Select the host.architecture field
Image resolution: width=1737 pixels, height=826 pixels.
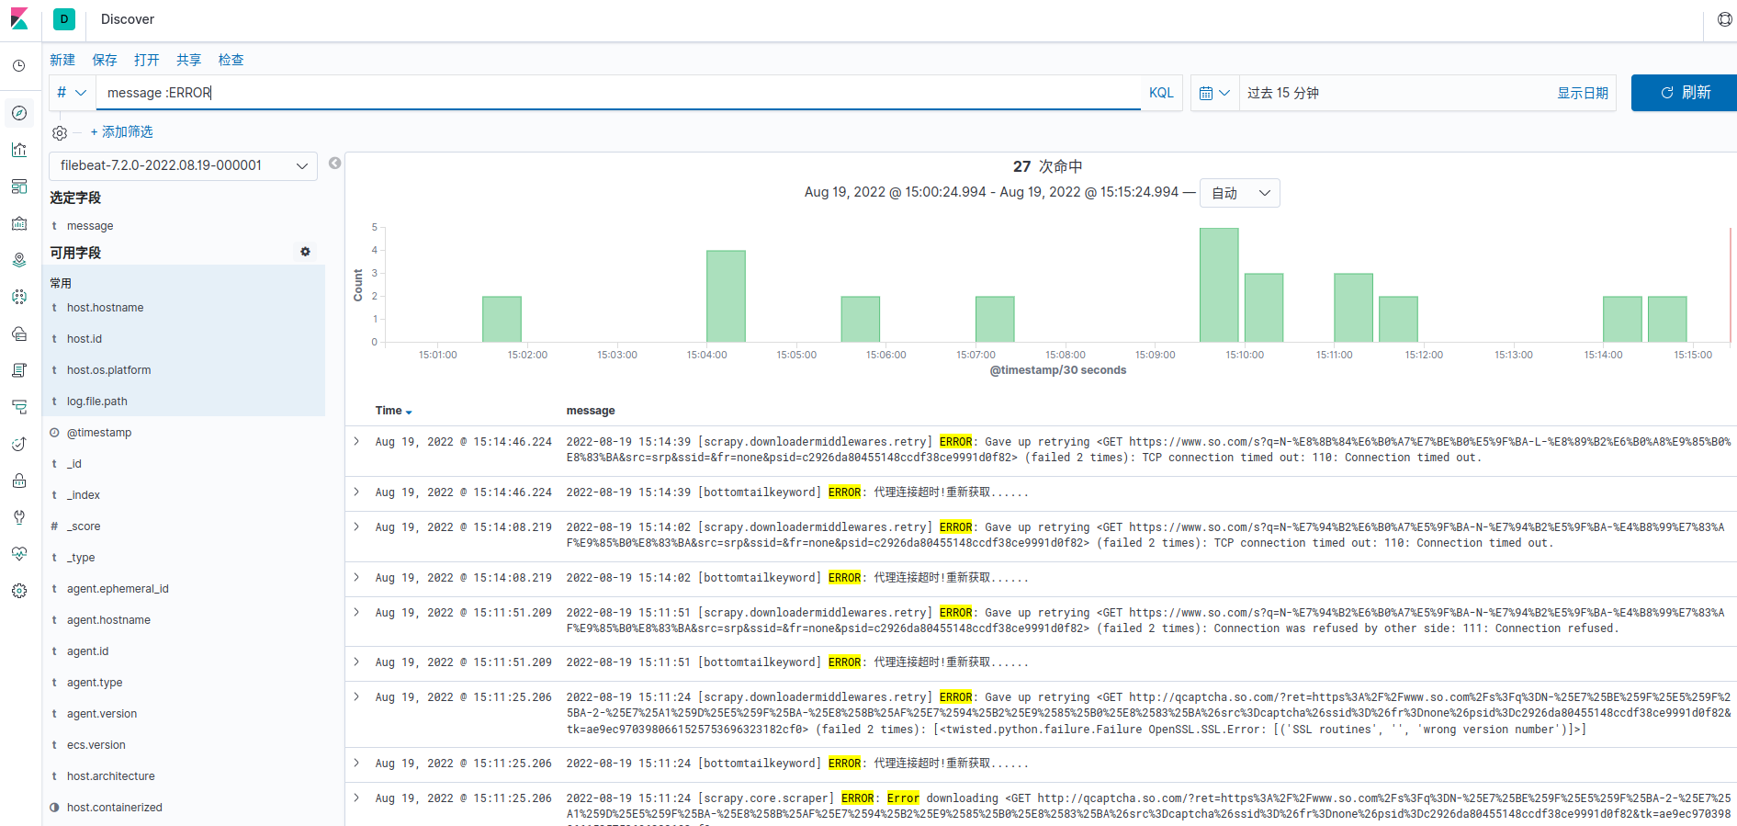[x=110, y=776]
